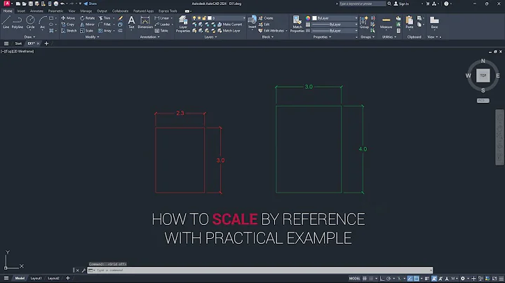Expand the Properties panel
Viewport: 505px width, 283px height.
(x=322, y=37)
